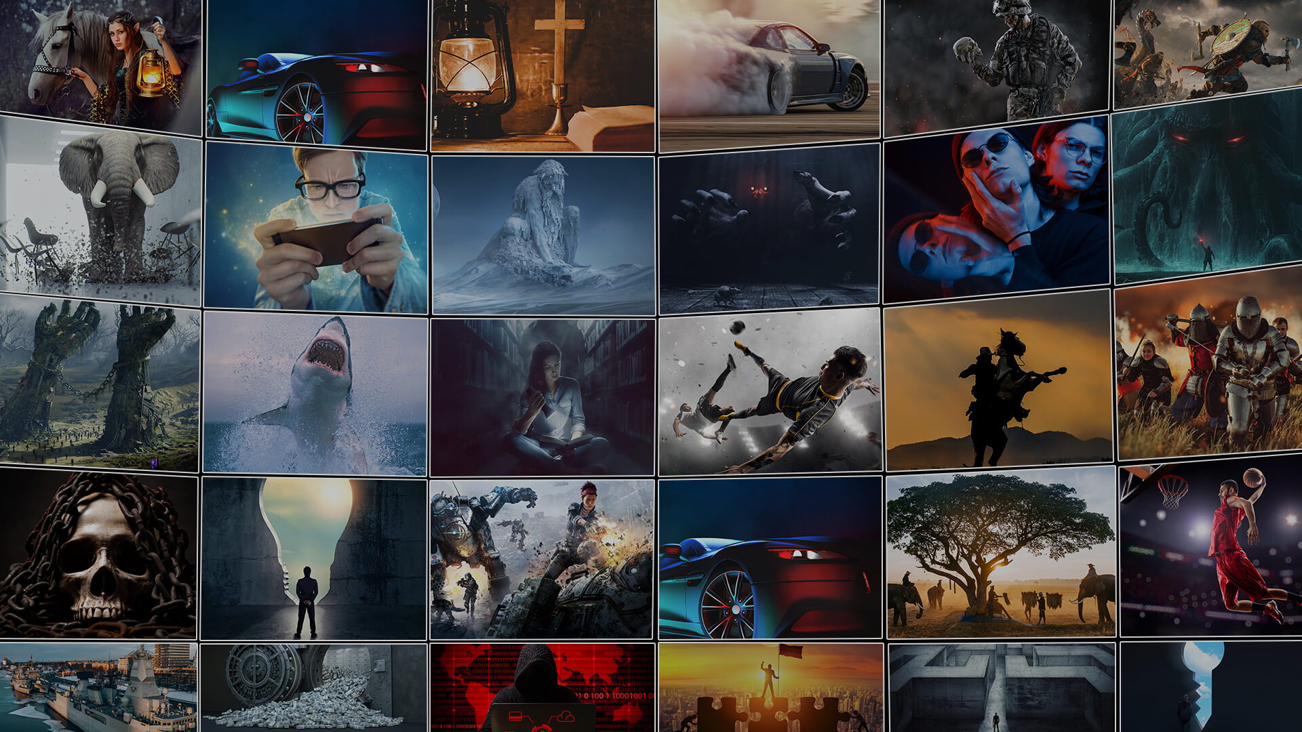This screenshot has width=1302, height=732.
Task: Open the hooded hacker with red map
Action: click(542, 688)
